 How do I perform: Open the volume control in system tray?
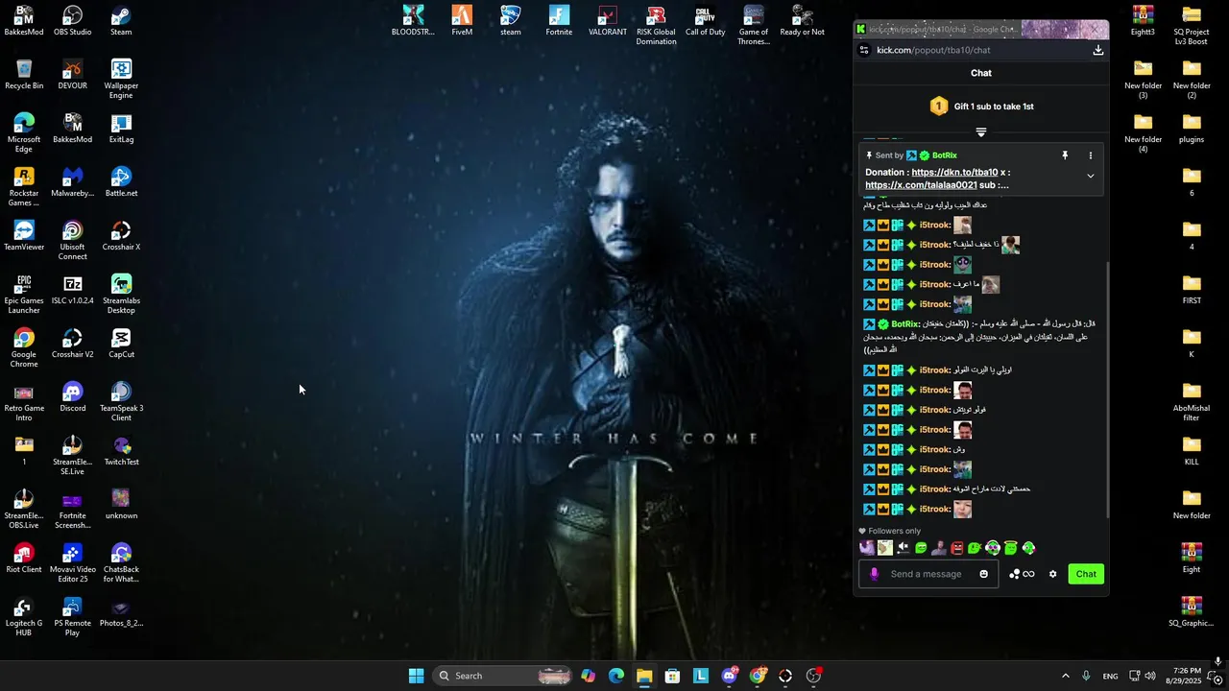(x=1149, y=676)
